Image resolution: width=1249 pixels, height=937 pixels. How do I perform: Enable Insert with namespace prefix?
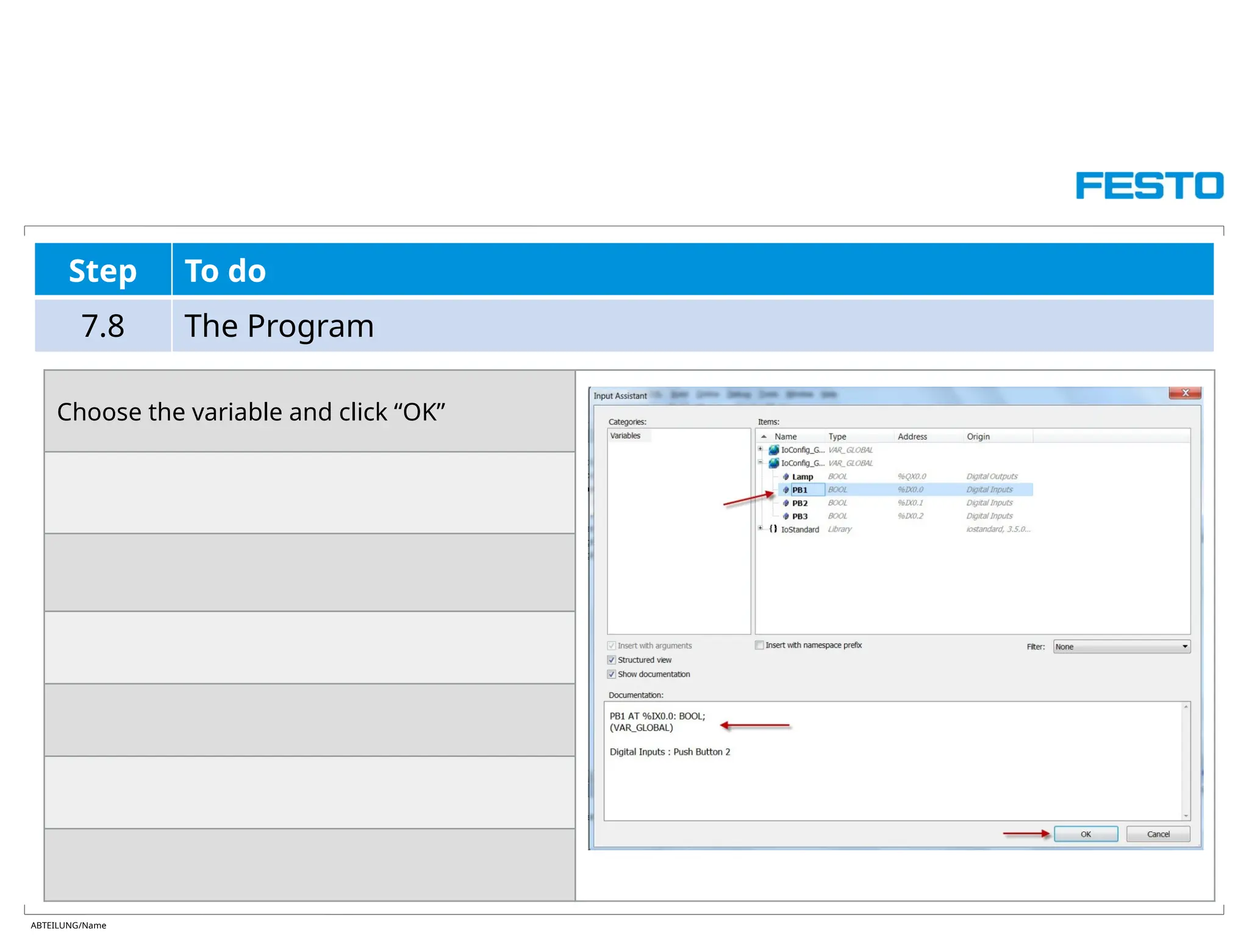759,645
